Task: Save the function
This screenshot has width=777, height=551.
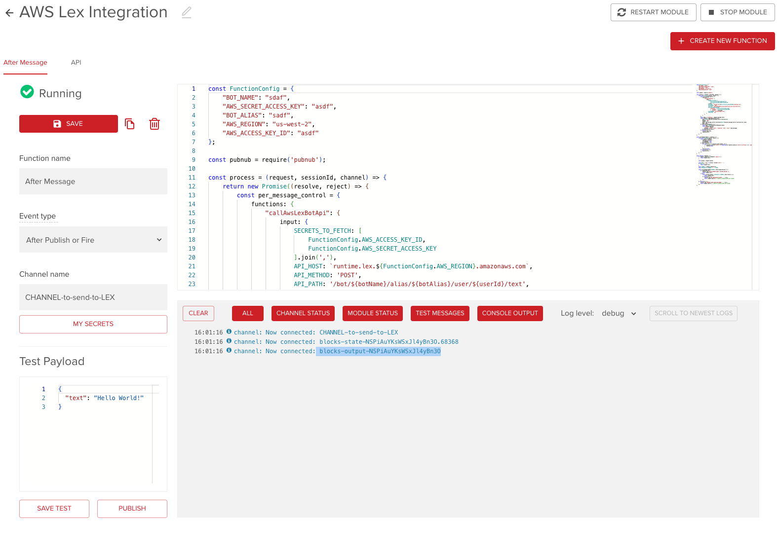Action: 69,124
